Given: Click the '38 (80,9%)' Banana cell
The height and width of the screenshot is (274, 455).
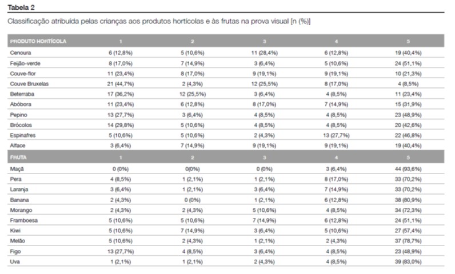Looking at the screenshot, I should tap(408, 200).
